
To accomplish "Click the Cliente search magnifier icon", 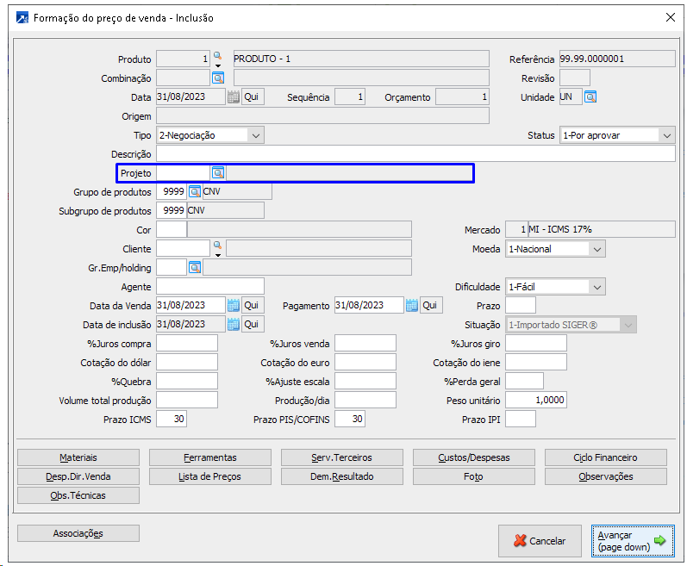I will point(217,246).
